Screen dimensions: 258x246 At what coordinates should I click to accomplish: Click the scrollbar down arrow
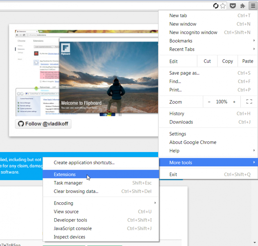pyautogui.click(x=255, y=243)
